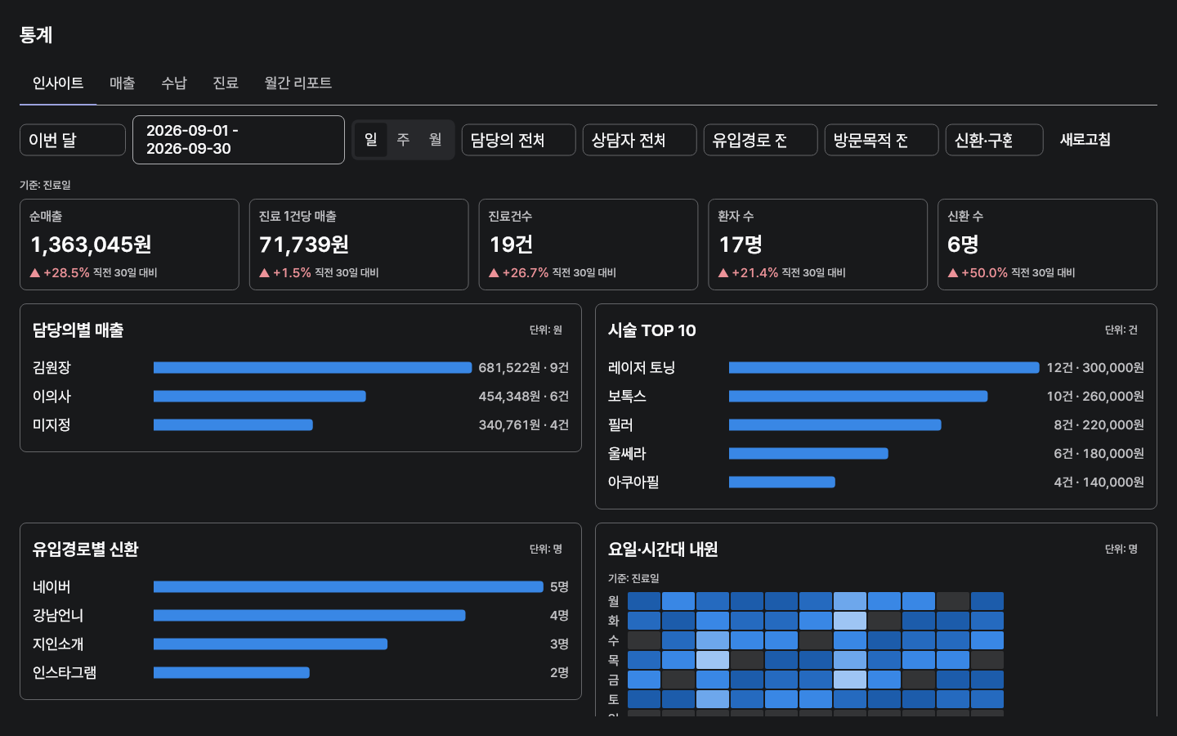Click the 아쿠아필 procedure bar

[x=782, y=482]
